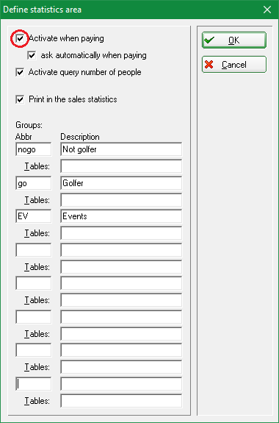Select the Abbr field containing nogo
This screenshot has width=279, height=423.
coord(33,149)
